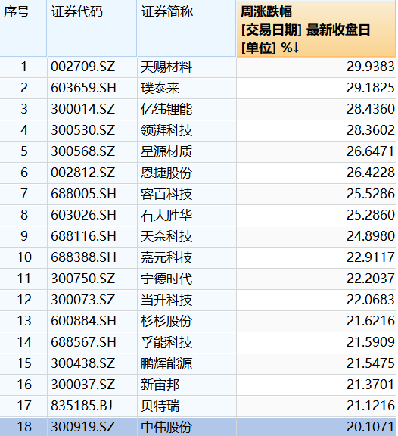The height and width of the screenshot is (436, 398).
Task: Select the stock code 300750.SZ
Action: (x=82, y=279)
